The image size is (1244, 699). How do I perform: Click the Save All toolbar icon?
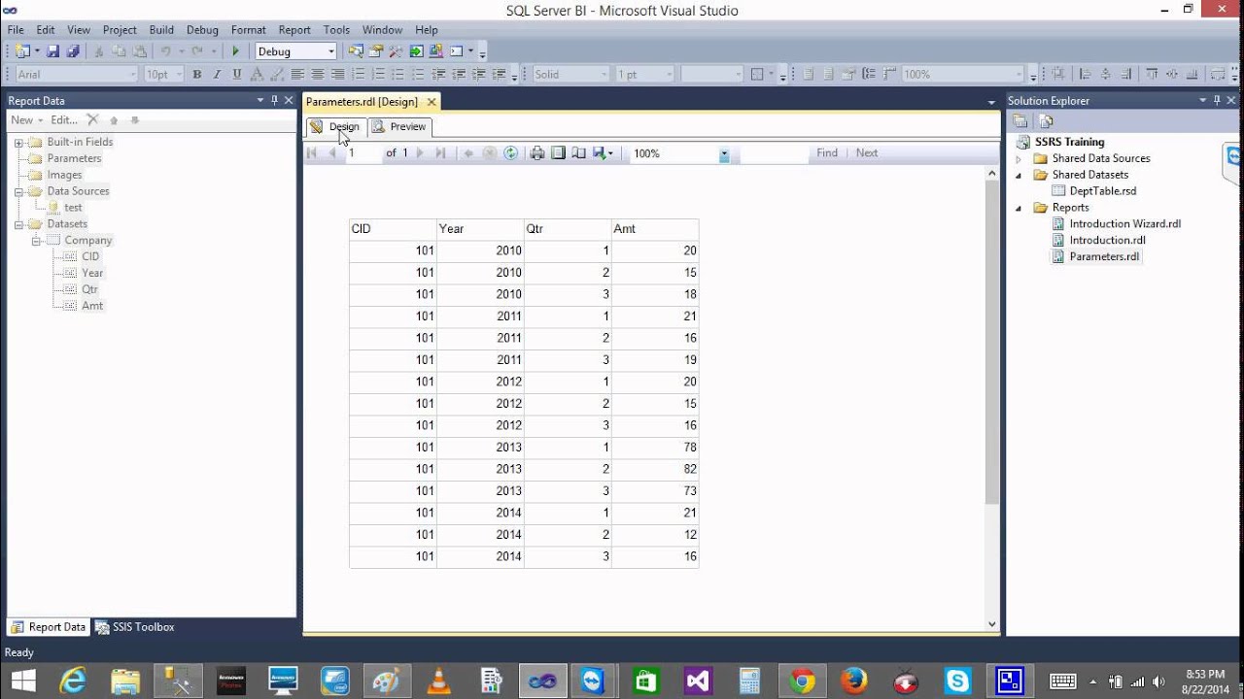pos(72,51)
